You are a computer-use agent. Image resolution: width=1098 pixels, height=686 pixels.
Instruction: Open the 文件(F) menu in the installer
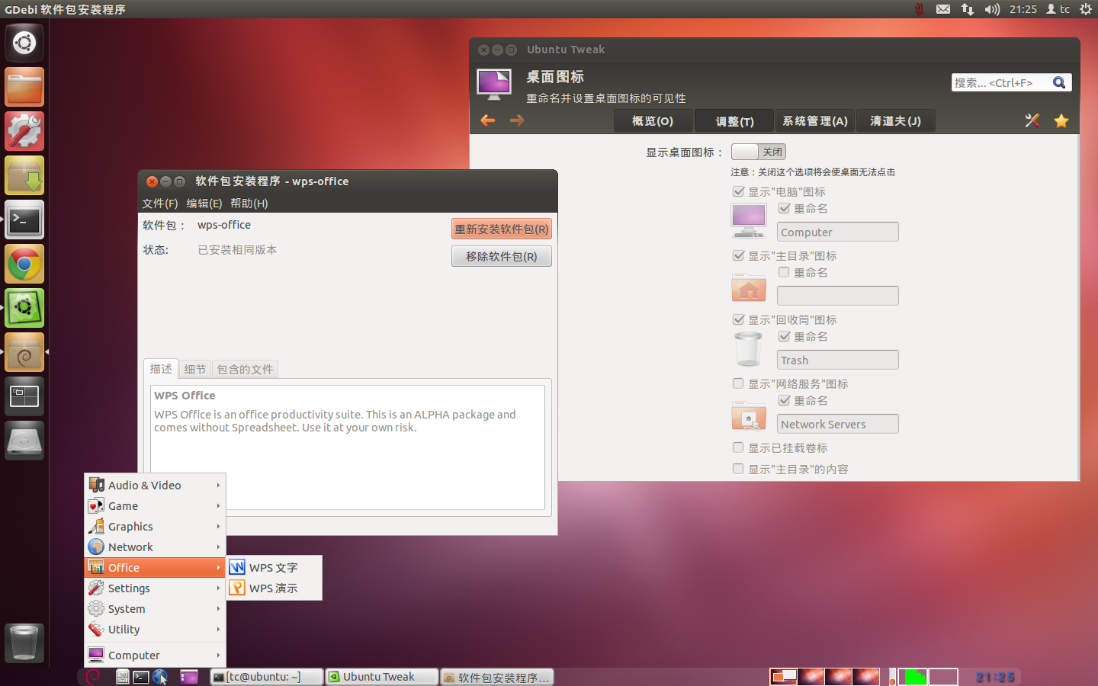pyautogui.click(x=159, y=204)
